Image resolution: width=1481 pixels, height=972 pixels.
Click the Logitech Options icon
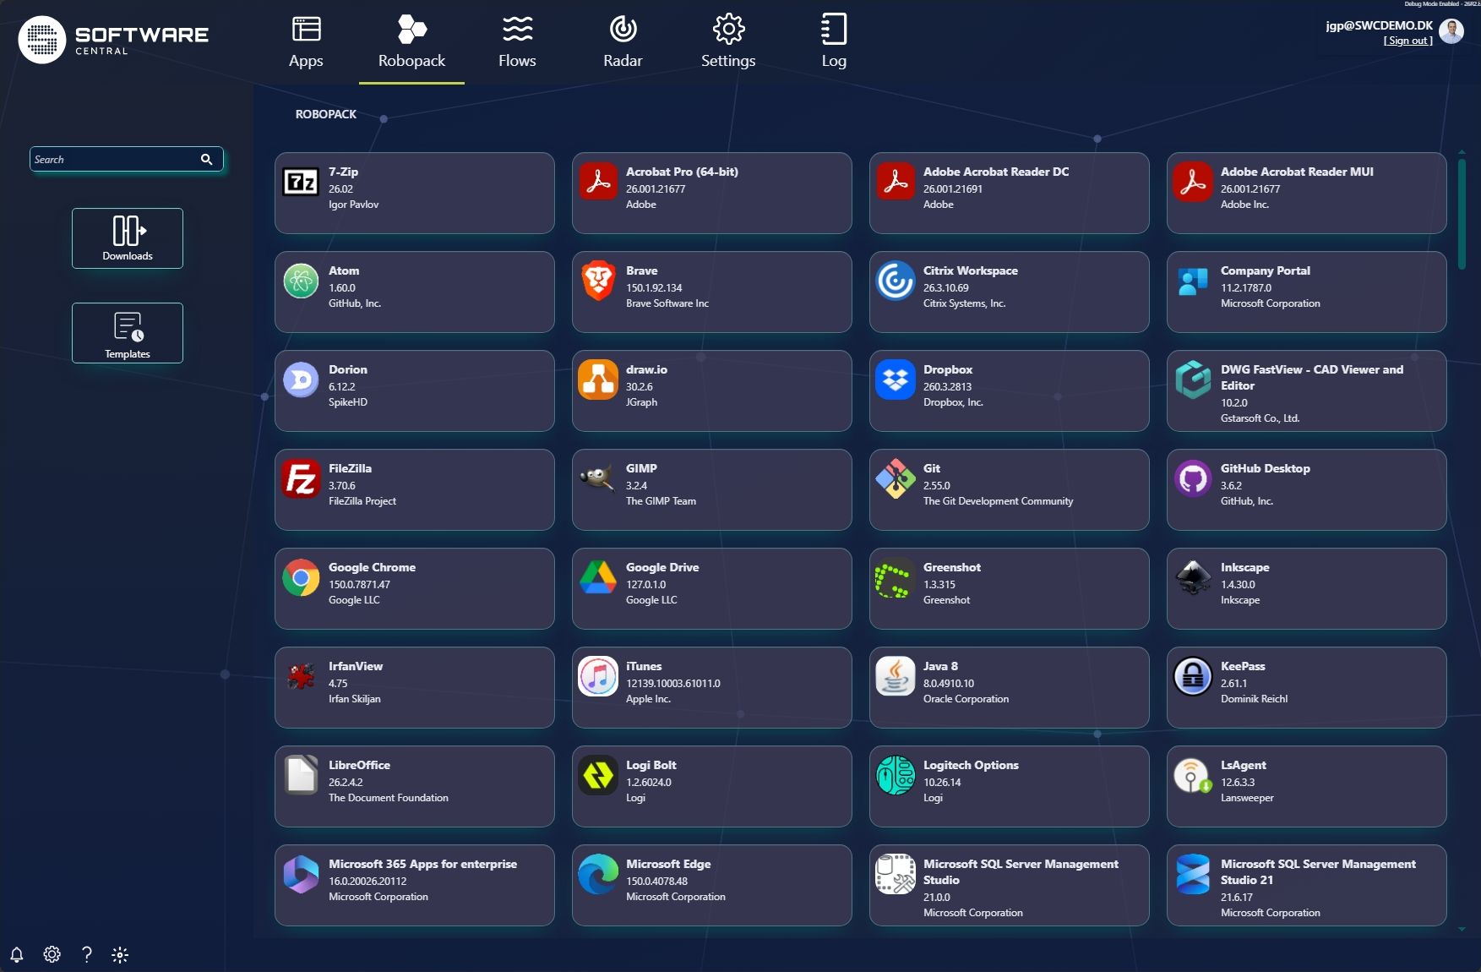[x=896, y=775]
